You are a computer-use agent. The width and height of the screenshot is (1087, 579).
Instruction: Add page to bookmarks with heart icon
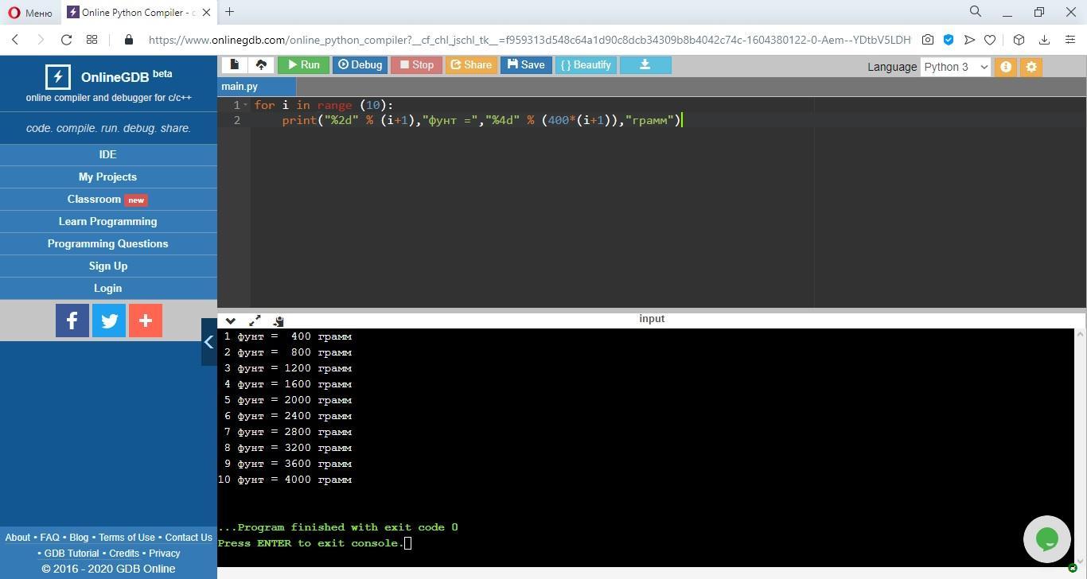[x=990, y=40]
